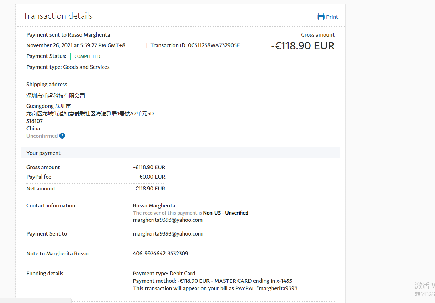Select the PayPal fee €0.00 EUR value

coord(152,177)
